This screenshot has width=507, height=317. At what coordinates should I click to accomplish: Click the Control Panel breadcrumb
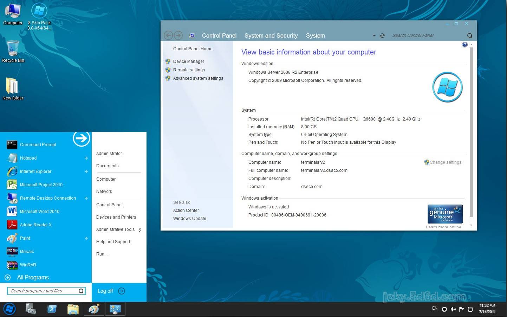point(219,35)
